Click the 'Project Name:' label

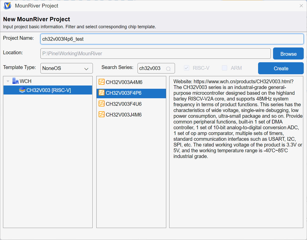18,38
